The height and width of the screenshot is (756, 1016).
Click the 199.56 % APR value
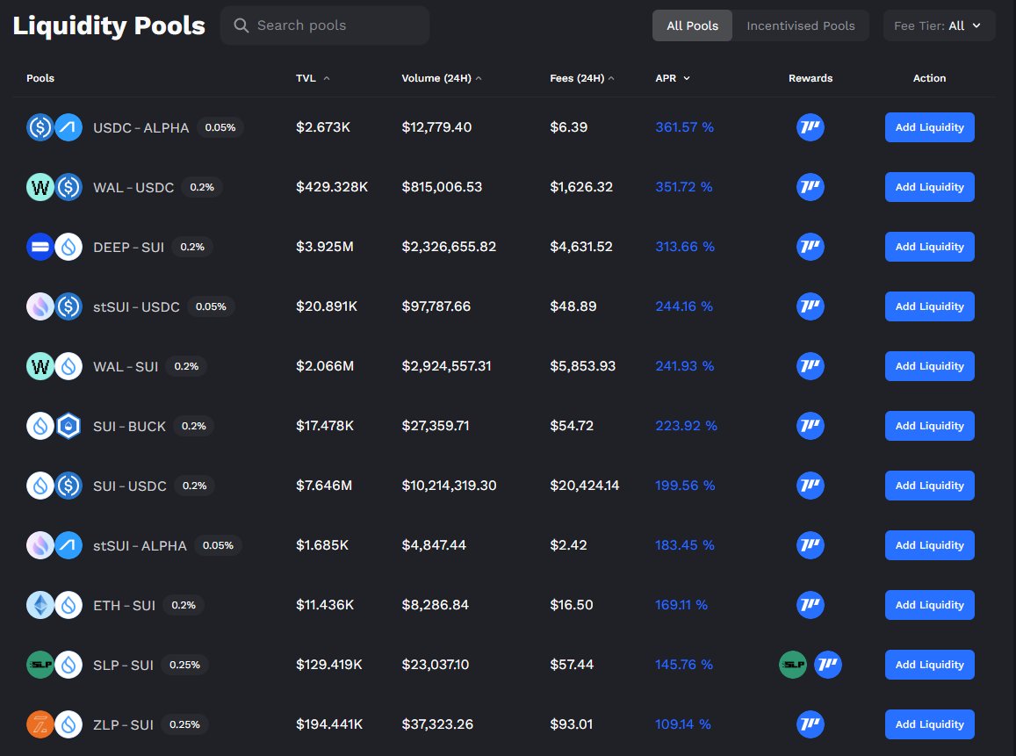(x=685, y=486)
